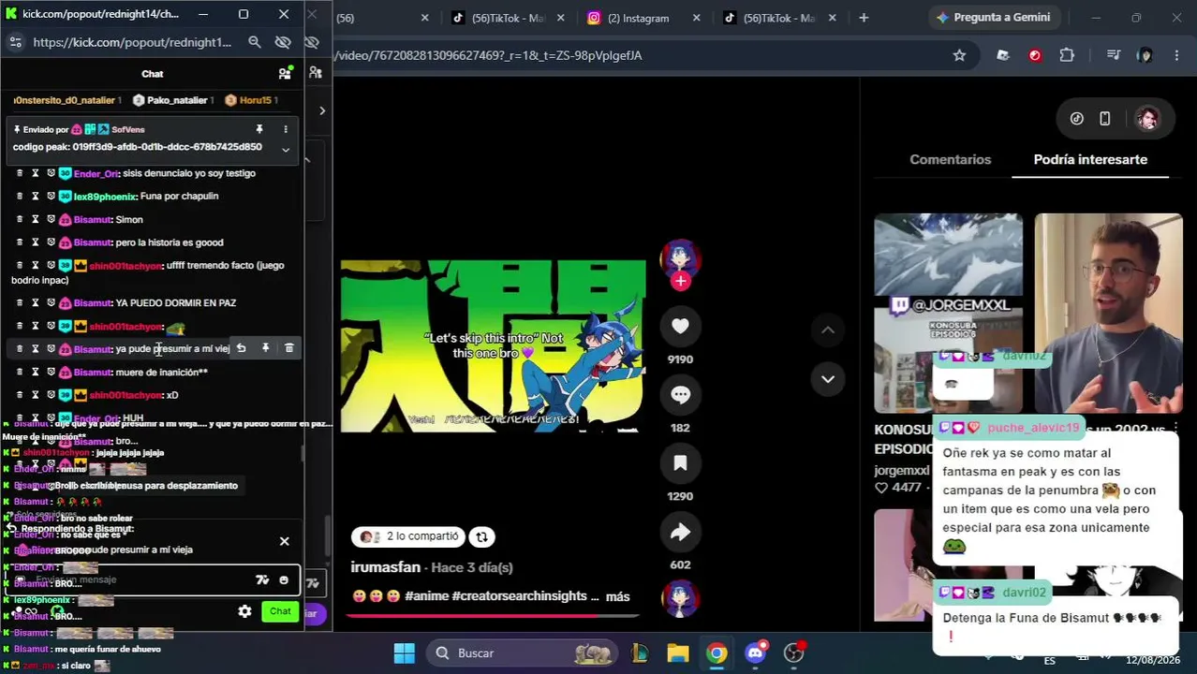Switch to the '(56)' browser tab

point(384,18)
